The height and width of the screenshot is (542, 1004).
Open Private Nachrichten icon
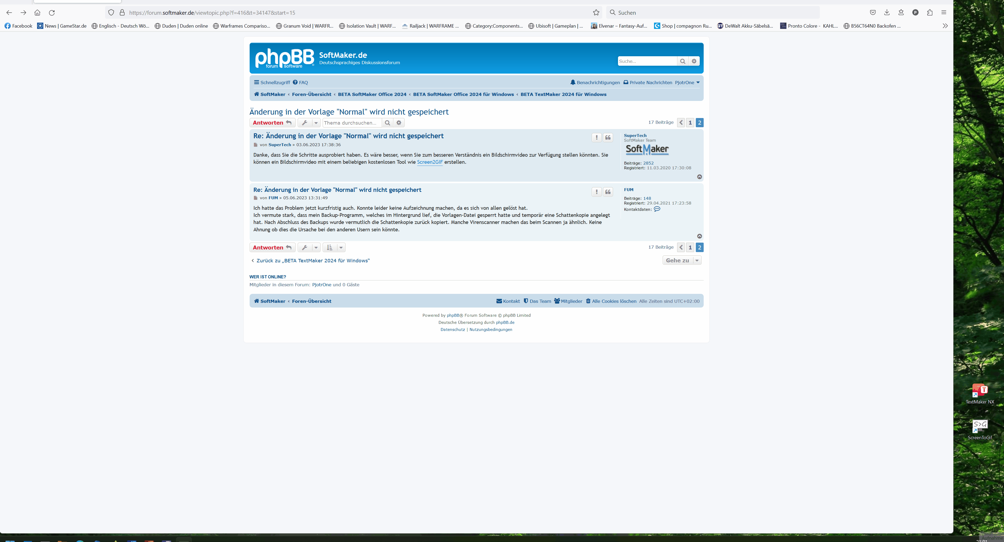click(x=625, y=82)
